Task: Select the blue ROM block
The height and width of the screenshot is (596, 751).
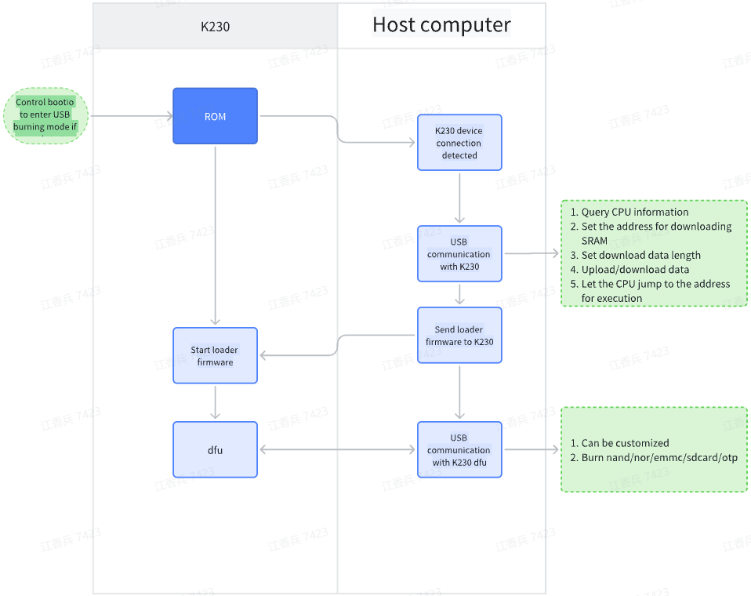Action: click(x=215, y=116)
